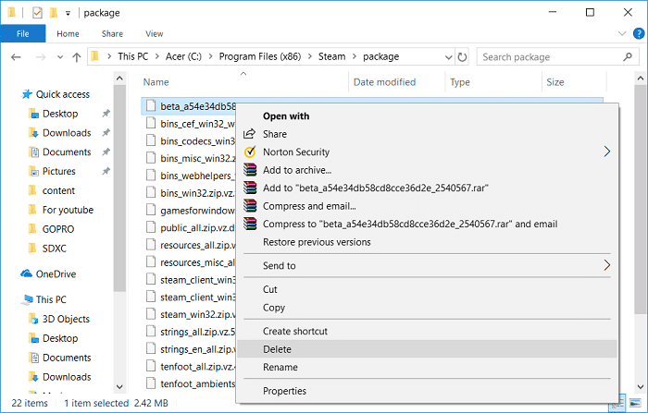
Task: Click the WinRAR icon beside Add to archive
Action: tap(249, 170)
